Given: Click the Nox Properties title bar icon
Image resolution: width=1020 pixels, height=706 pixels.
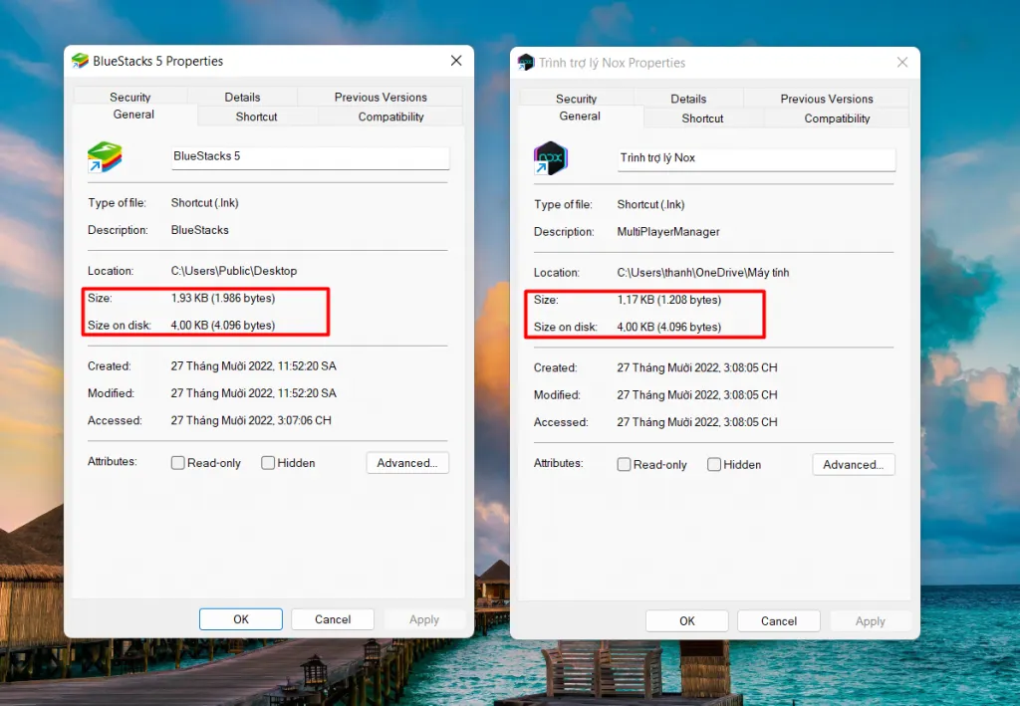Looking at the screenshot, I should (x=526, y=63).
